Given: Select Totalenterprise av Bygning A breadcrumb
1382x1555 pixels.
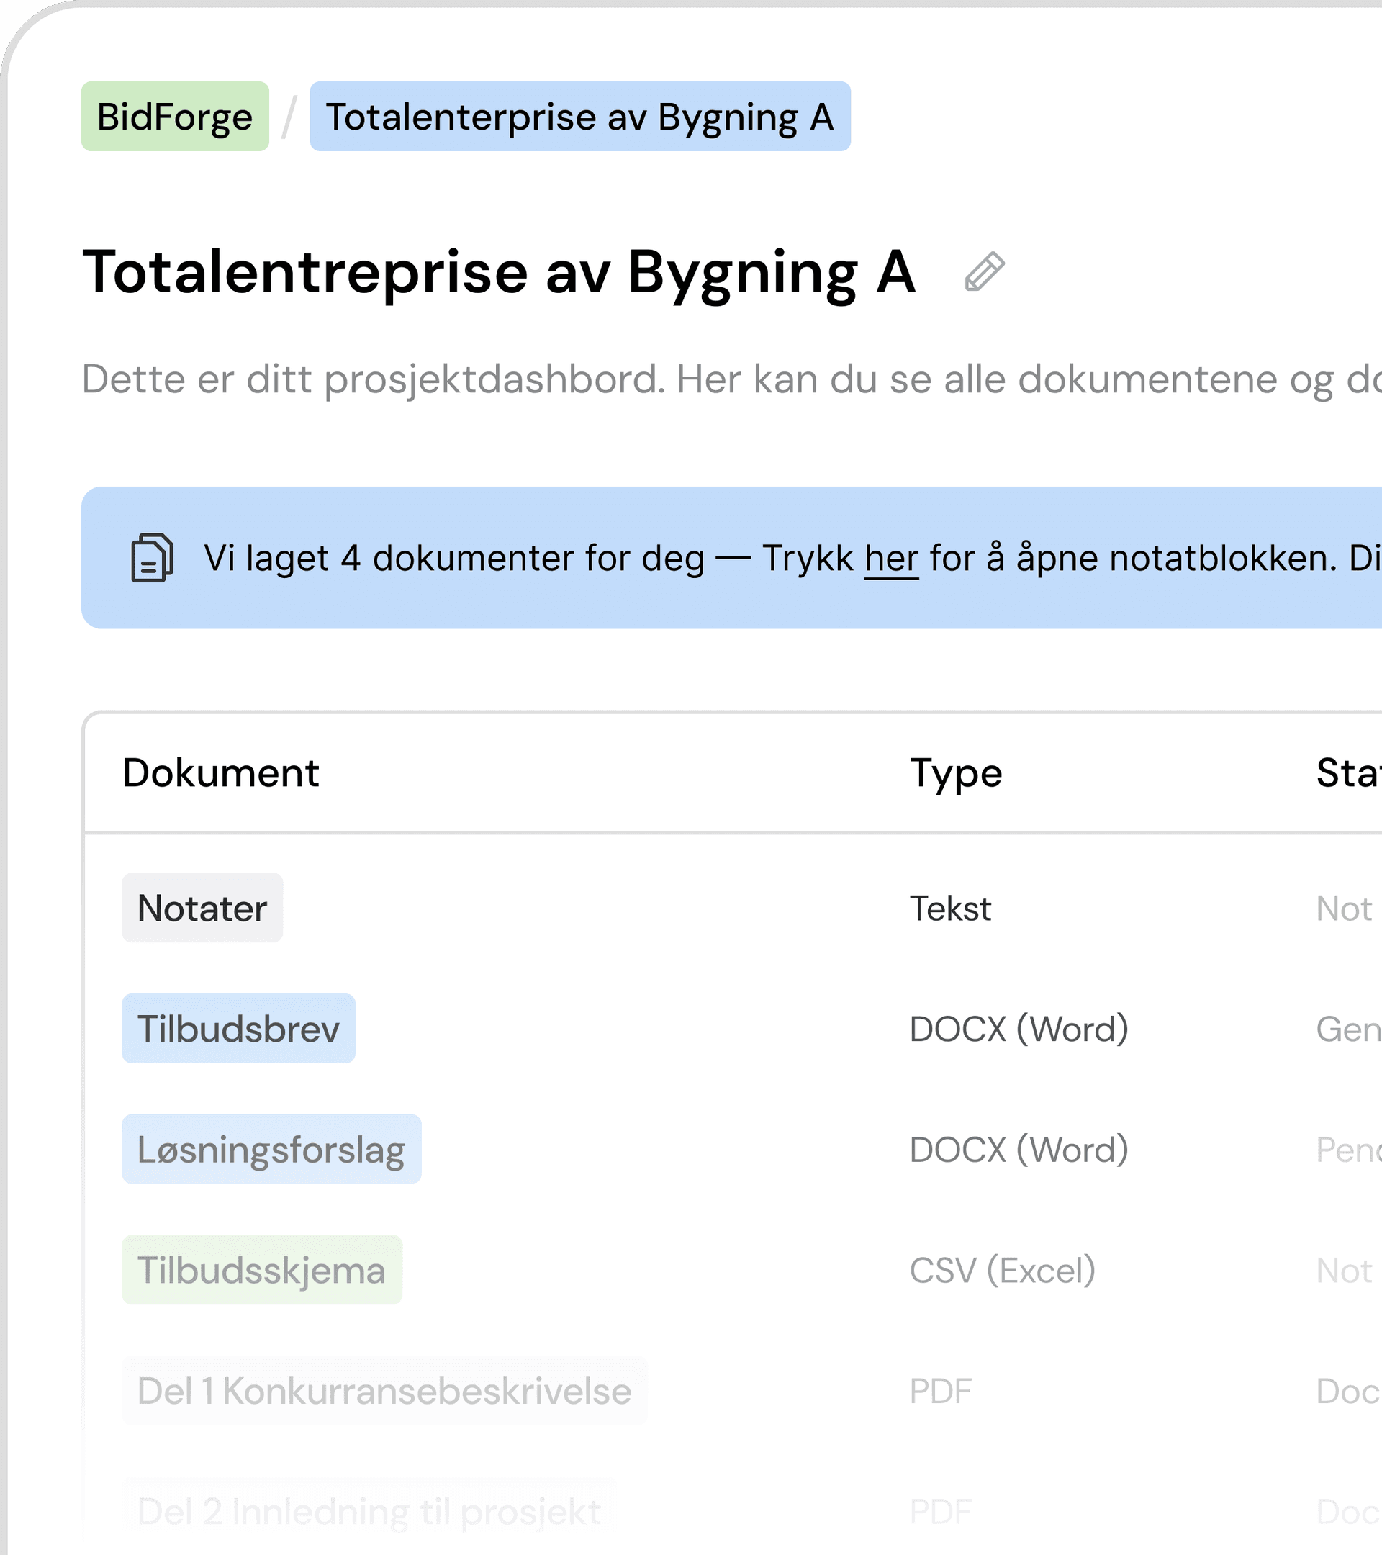Looking at the screenshot, I should click(579, 117).
